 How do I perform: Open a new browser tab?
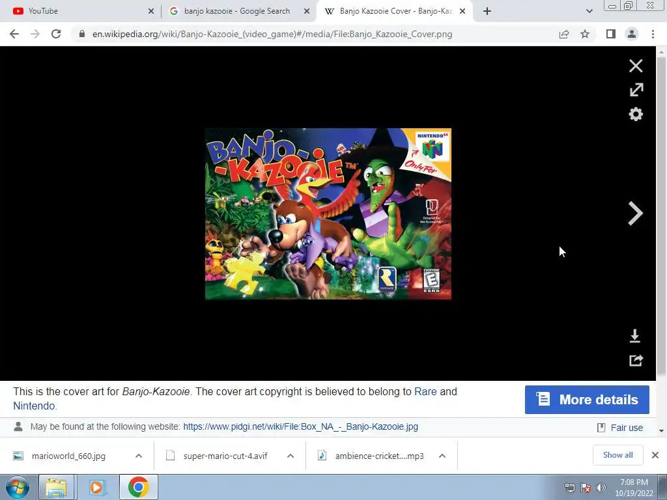[487, 11]
